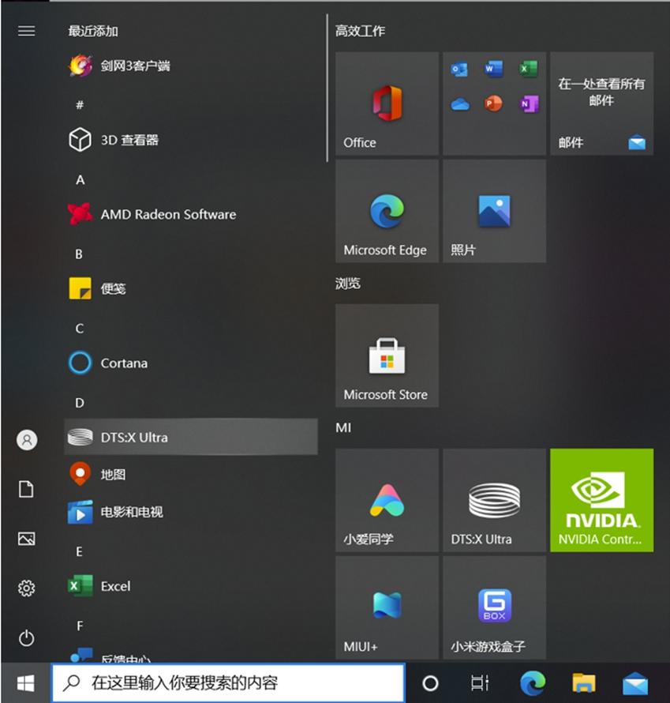Open the Pictures icon in sidebar
The image size is (670, 703).
[x=26, y=539]
